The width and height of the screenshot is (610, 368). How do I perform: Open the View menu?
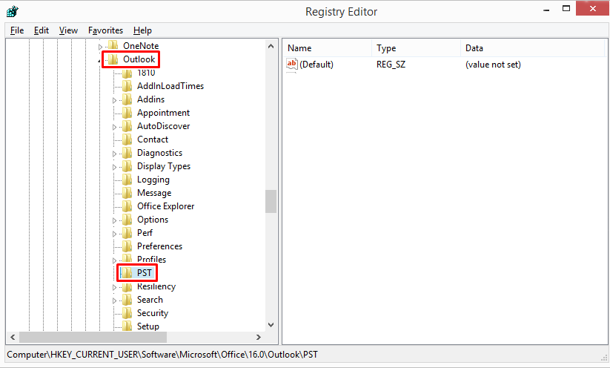(68, 30)
